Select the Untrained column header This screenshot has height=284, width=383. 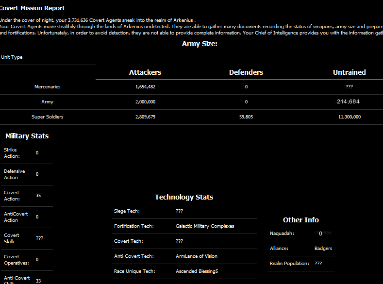point(349,72)
